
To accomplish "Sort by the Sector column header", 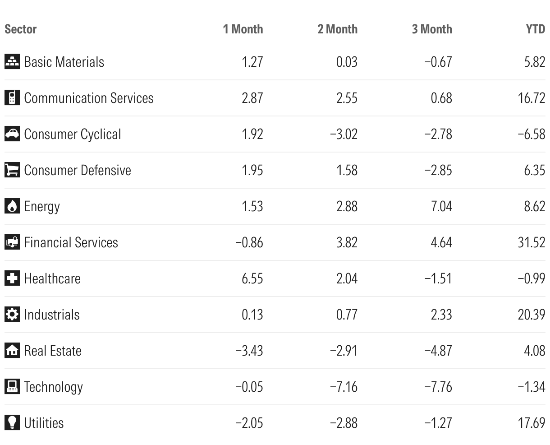I will click(x=20, y=29).
